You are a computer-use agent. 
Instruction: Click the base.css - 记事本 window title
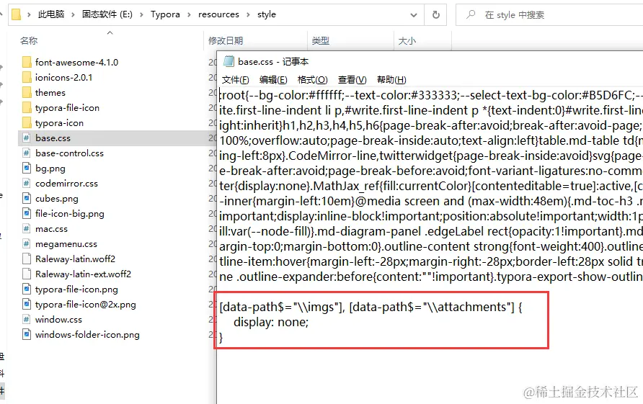coord(273,62)
